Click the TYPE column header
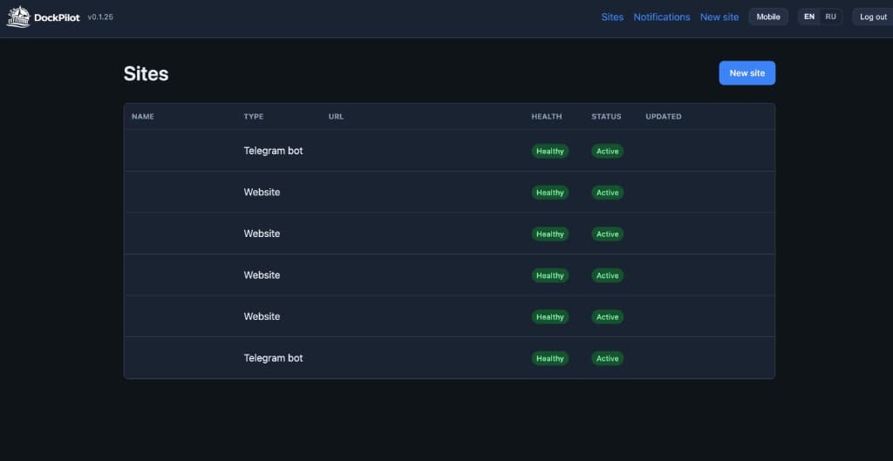 click(x=254, y=117)
